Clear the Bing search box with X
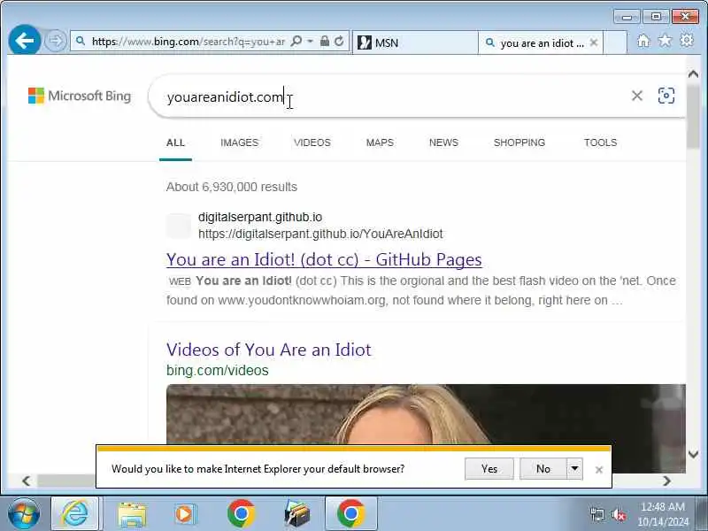The width and height of the screenshot is (708, 531). [x=636, y=96]
